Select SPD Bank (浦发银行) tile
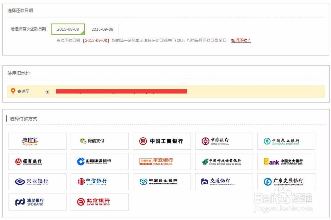This screenshot has width=331, height=220. point(37,202)
